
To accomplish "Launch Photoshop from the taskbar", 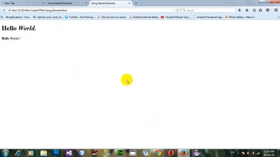I will [x=56, y=153].
